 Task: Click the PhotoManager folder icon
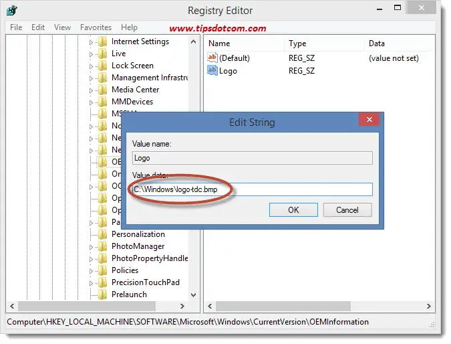pos(102,246)
